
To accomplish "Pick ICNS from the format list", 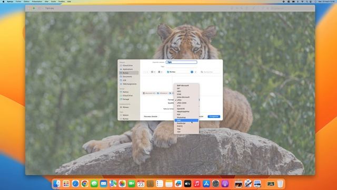I will pyautogui.click(x=186, y=94).
